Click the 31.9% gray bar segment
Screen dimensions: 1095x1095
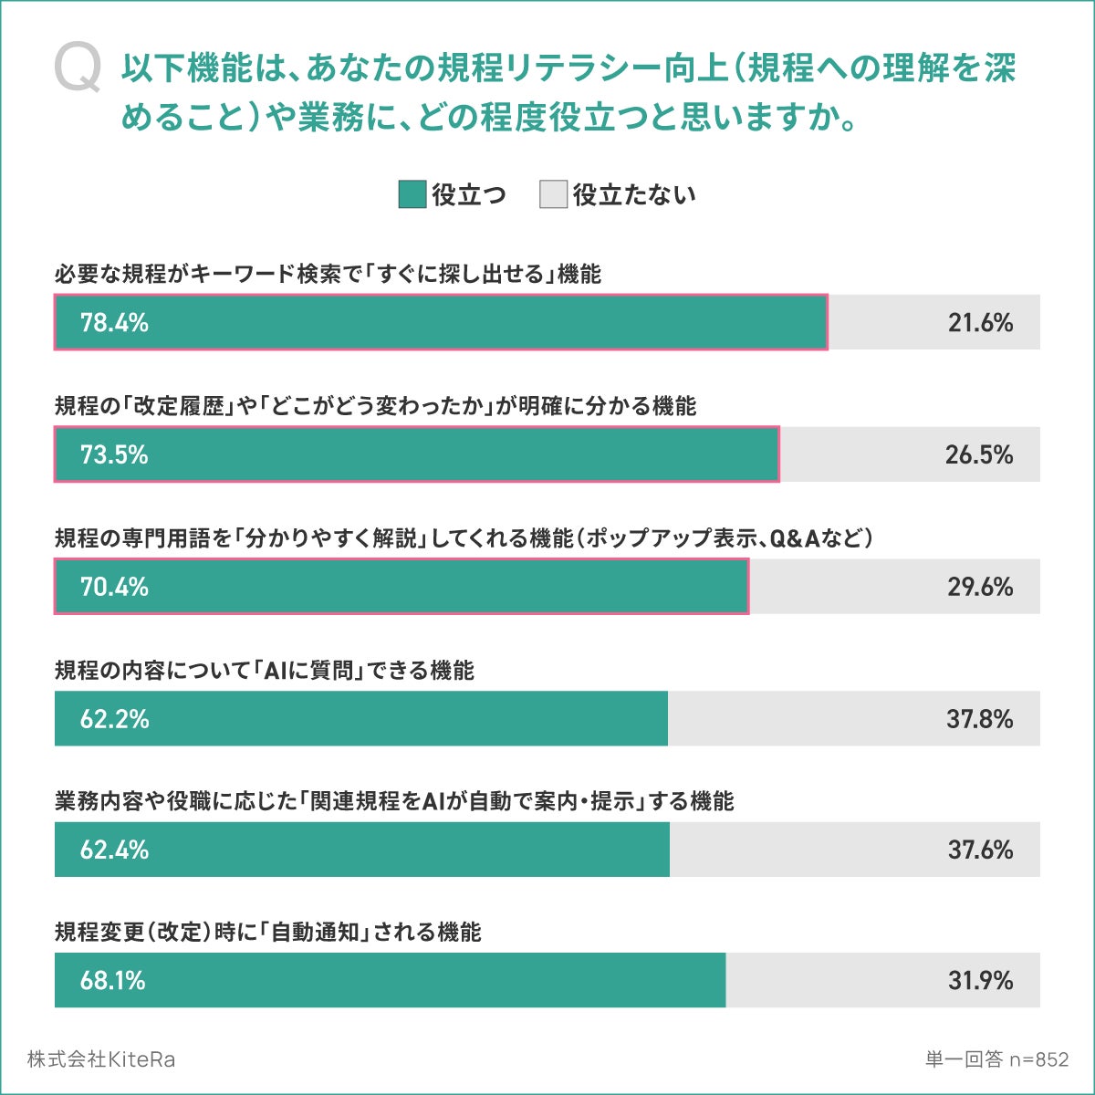883,980
